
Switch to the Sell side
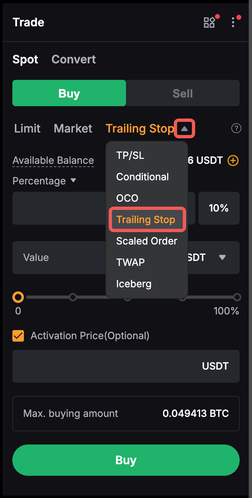[x=182, y=93]
